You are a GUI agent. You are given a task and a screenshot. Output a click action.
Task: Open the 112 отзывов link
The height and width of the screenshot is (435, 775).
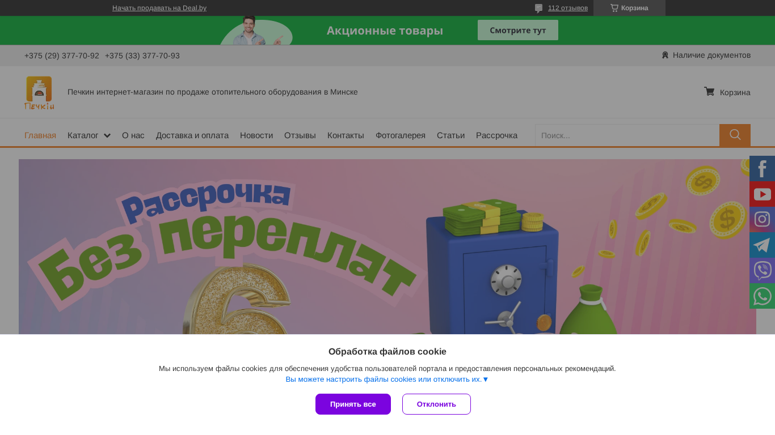[x=568, y=8]
